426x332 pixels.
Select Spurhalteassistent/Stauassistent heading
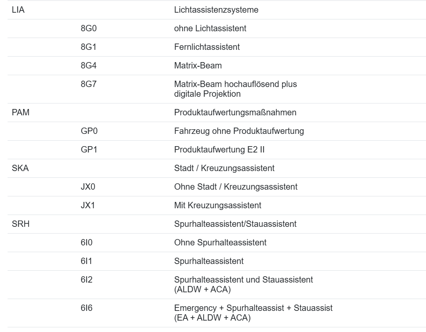click(235, 224)
